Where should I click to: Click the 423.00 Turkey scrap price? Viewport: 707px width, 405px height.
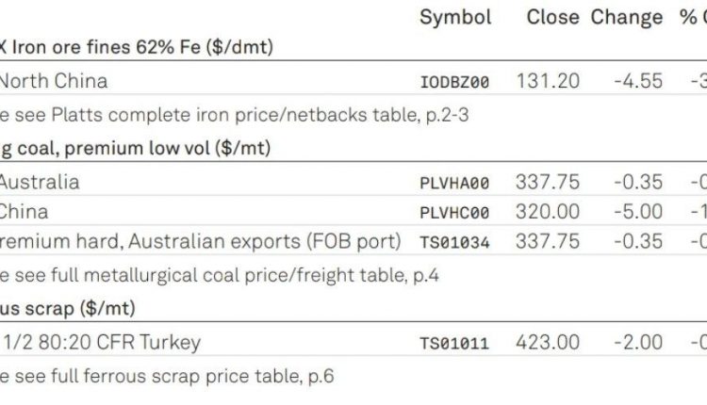(548, 342)
